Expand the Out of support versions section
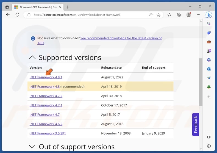 32,146
